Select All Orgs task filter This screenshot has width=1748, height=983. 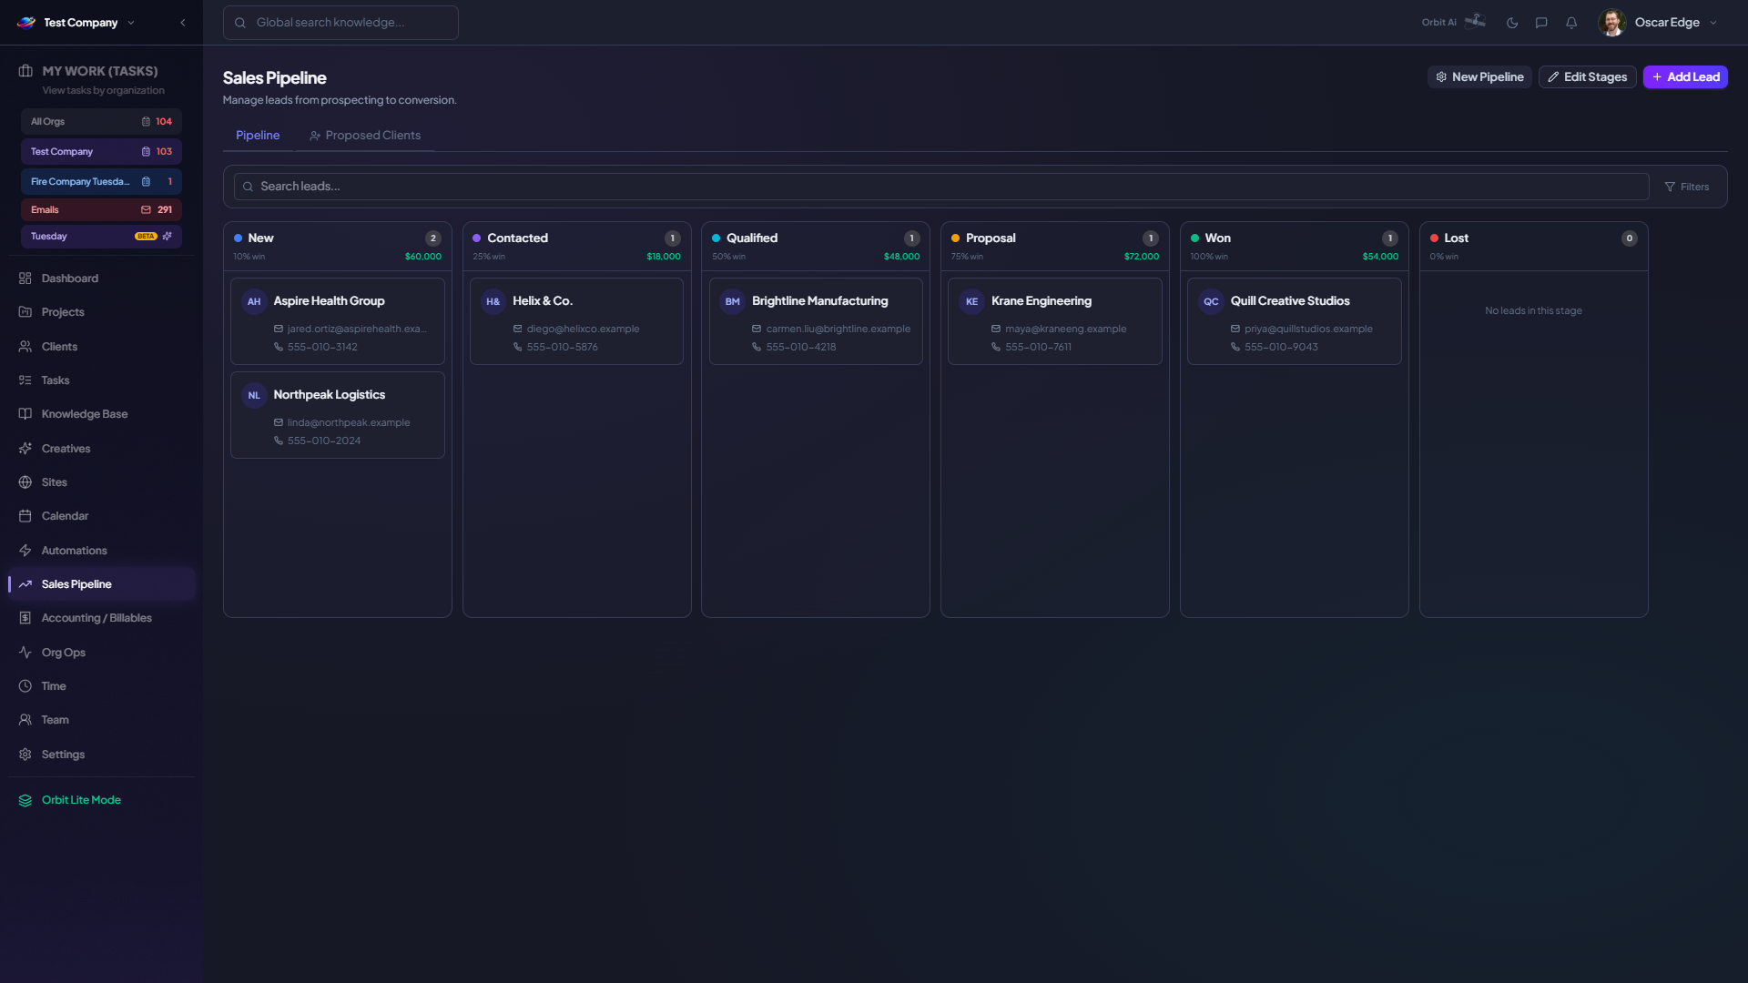coord(101,121)
